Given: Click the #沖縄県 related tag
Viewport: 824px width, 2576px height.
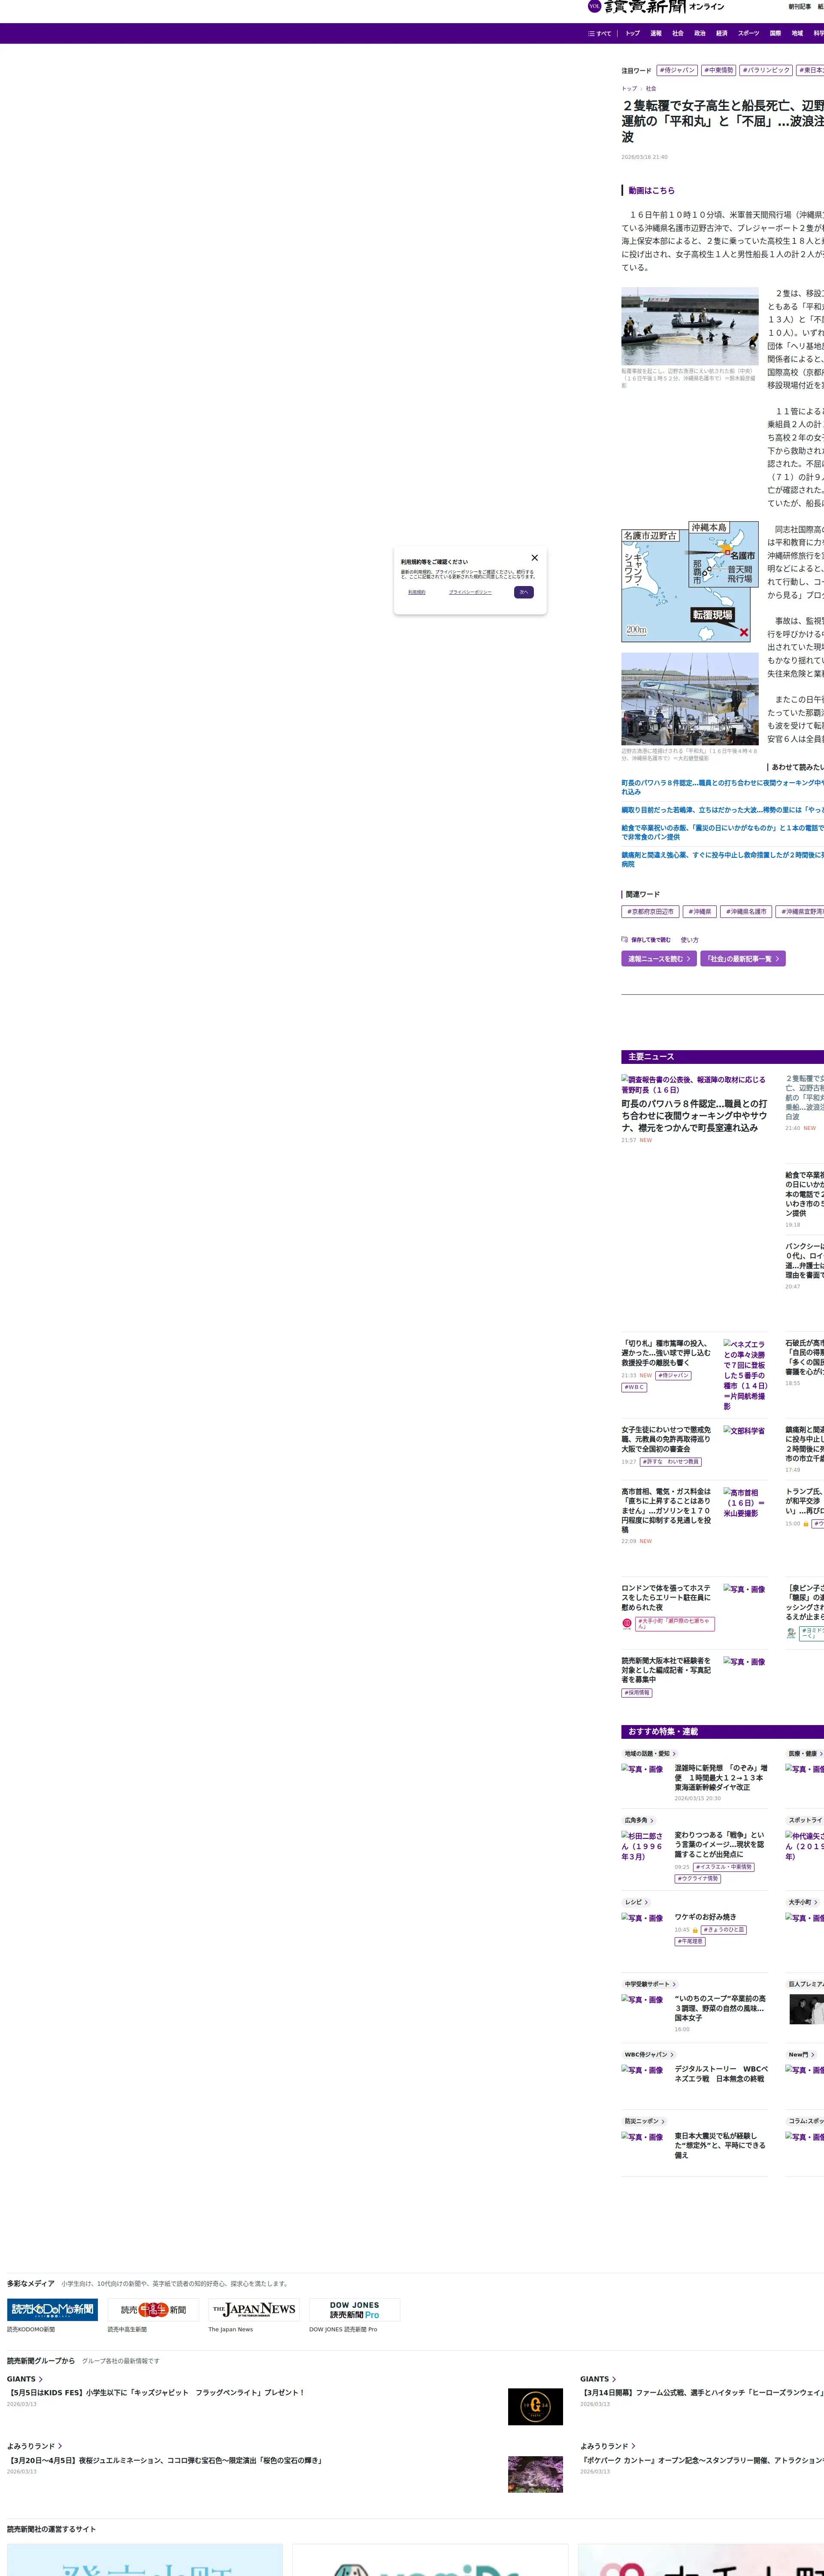Looking at the screenshot, I should 700,912.
